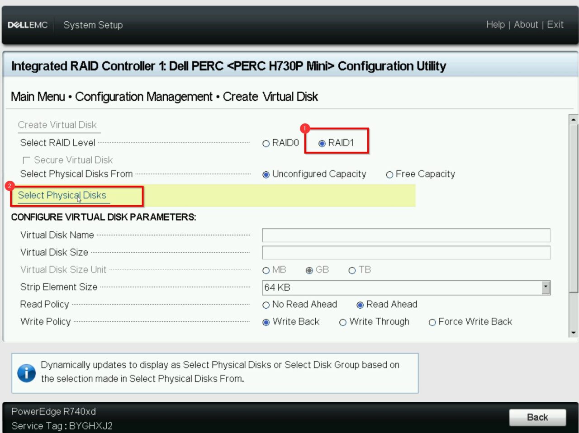Choose Unconfigured Capacity for physical disks
Screen dimensions: 579x433
point(266,174)
